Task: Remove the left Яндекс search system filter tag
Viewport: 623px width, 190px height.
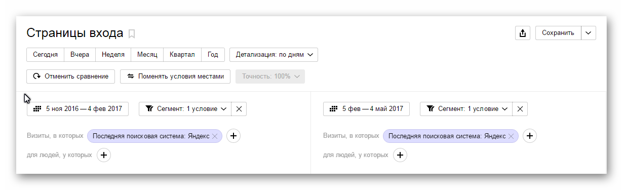Action: (x=215, y=136)
